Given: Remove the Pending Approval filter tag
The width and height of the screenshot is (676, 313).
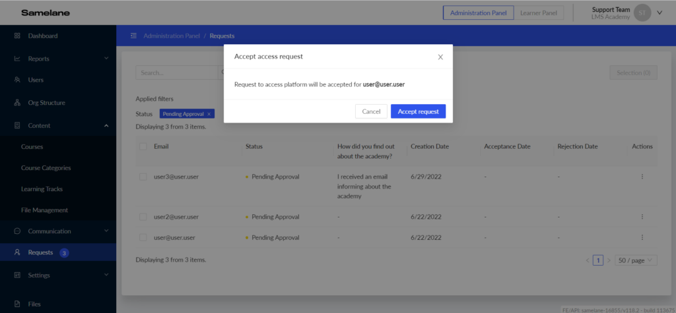Looking at the screenshot, I should tap(209, 114).
